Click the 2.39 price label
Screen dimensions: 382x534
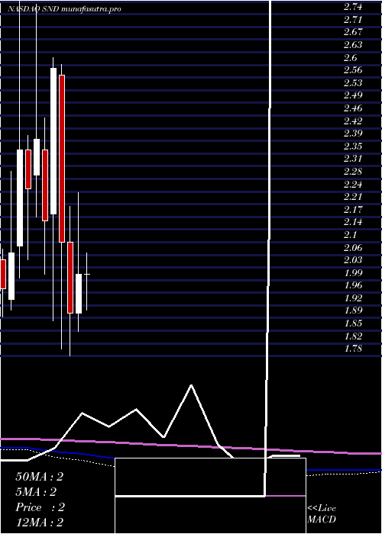353,133
